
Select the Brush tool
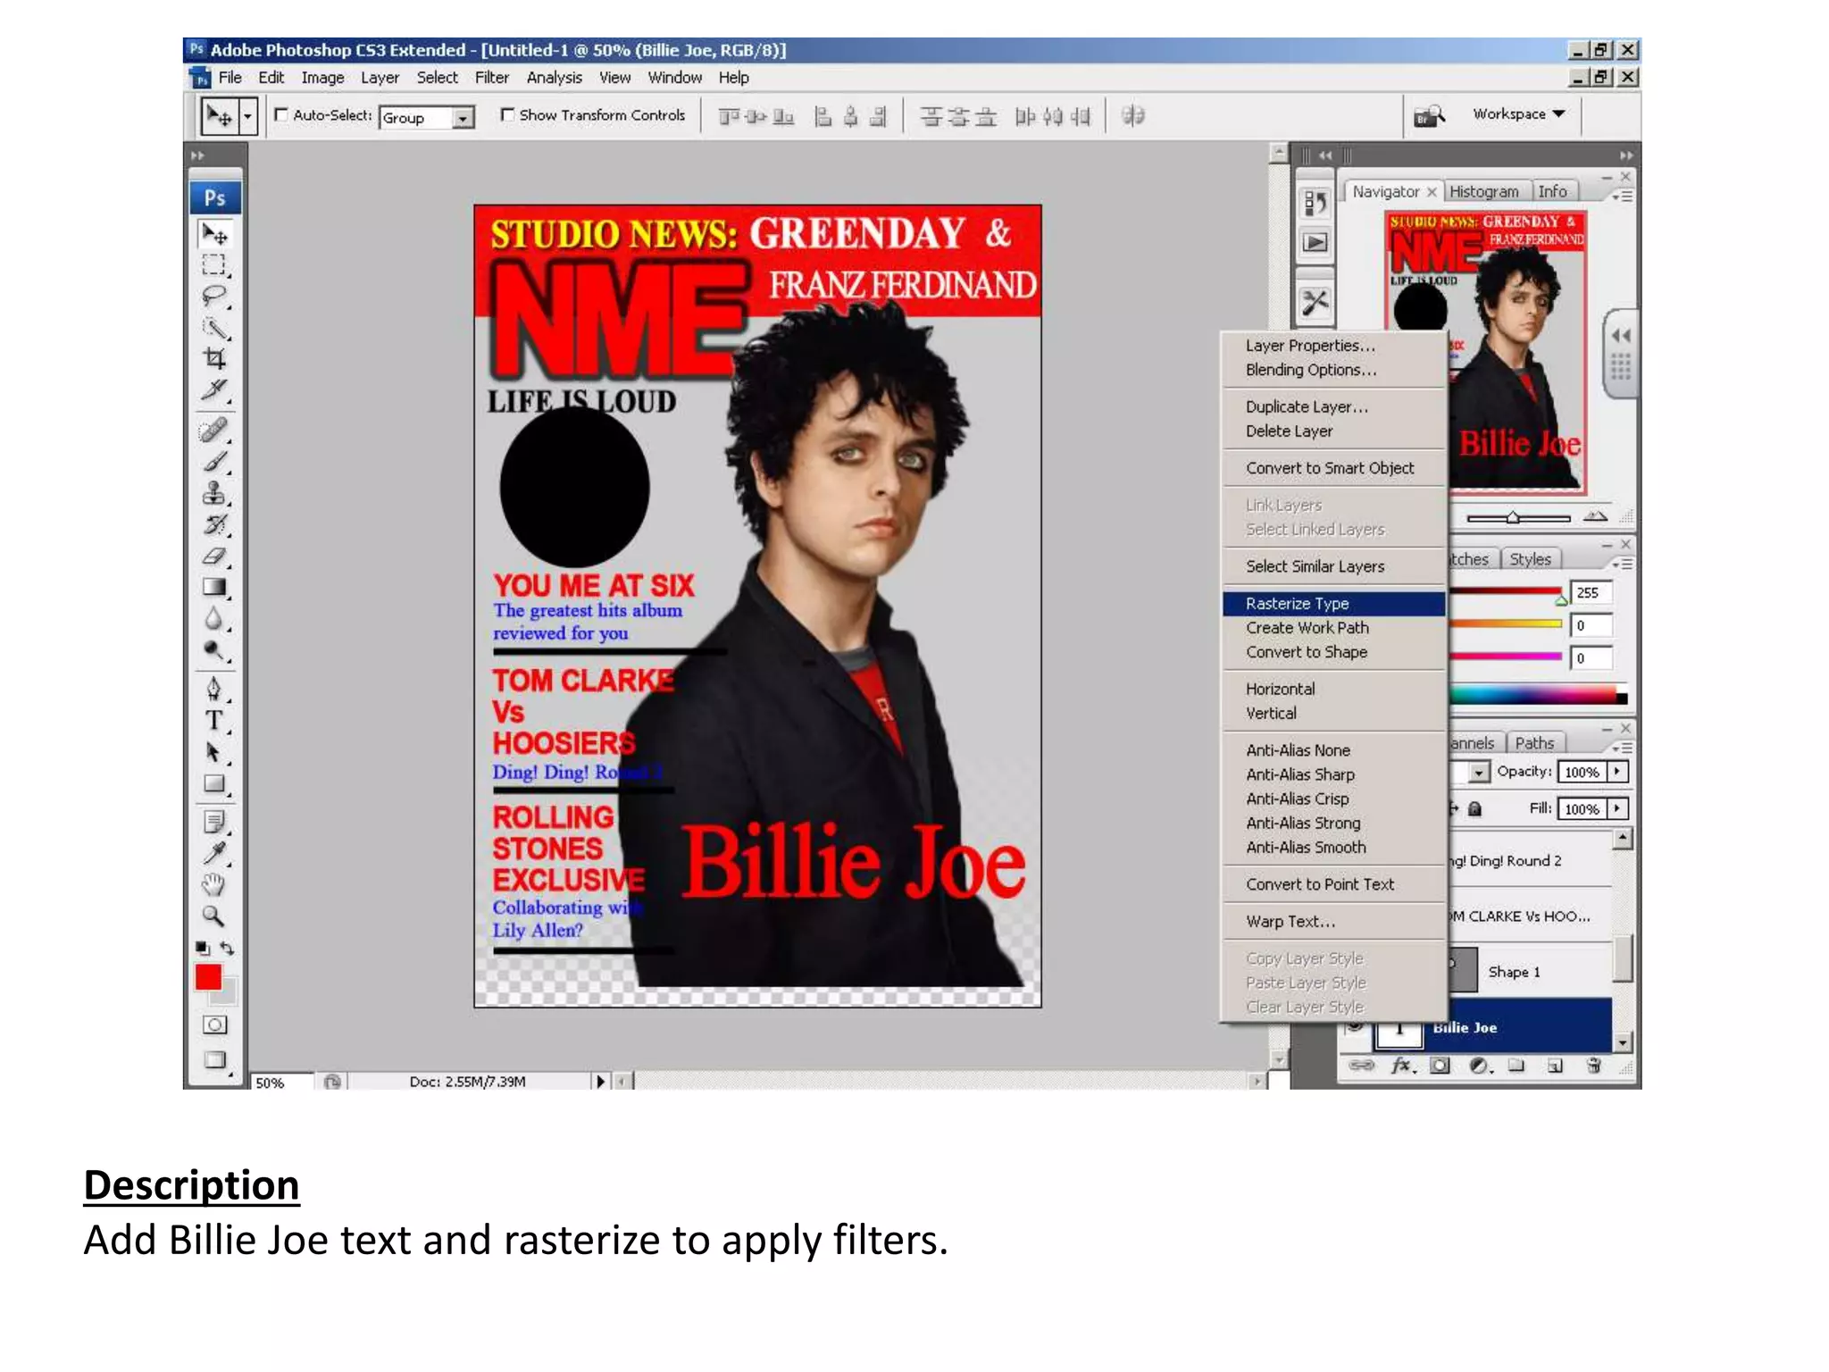[214, 462]
